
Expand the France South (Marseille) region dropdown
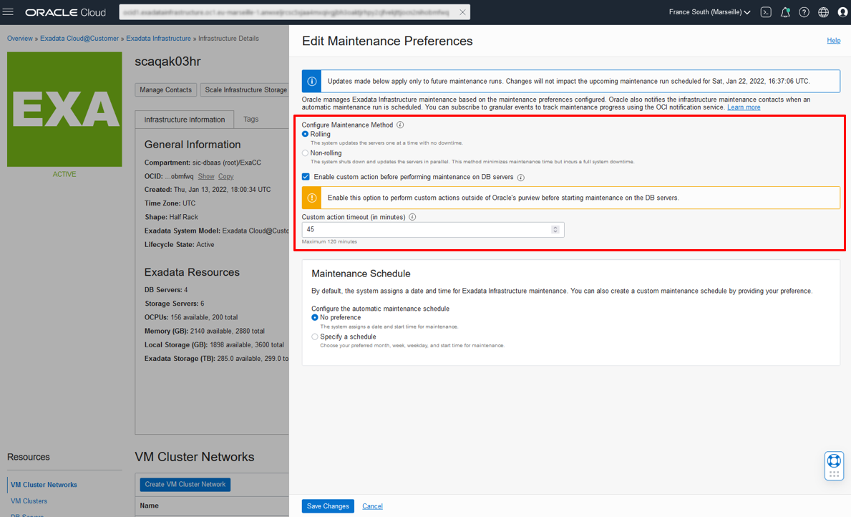tap(709, 12)
